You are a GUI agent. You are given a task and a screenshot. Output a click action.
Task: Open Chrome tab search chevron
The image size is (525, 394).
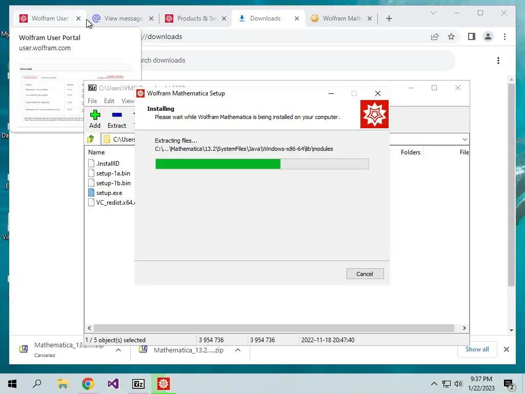point(433,13)
